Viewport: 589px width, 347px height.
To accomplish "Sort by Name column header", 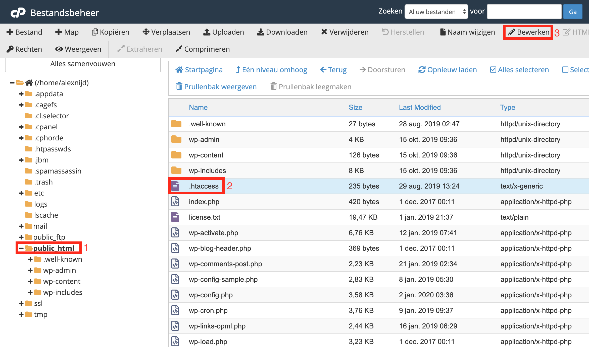I will coord(198,107).
